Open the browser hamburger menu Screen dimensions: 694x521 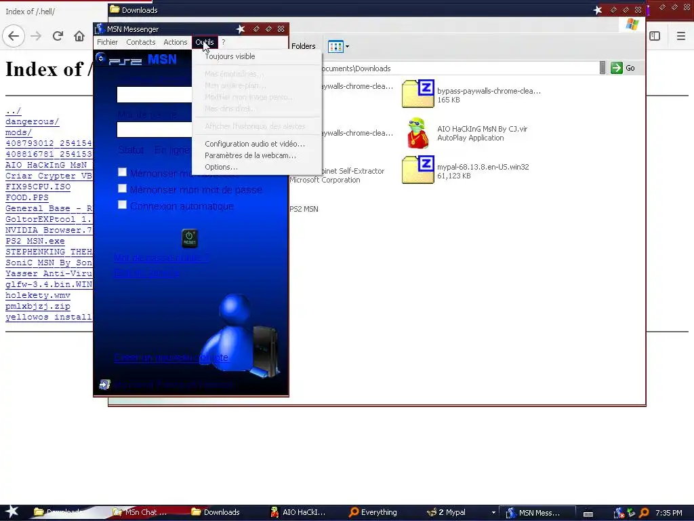[x=680, y=36]
